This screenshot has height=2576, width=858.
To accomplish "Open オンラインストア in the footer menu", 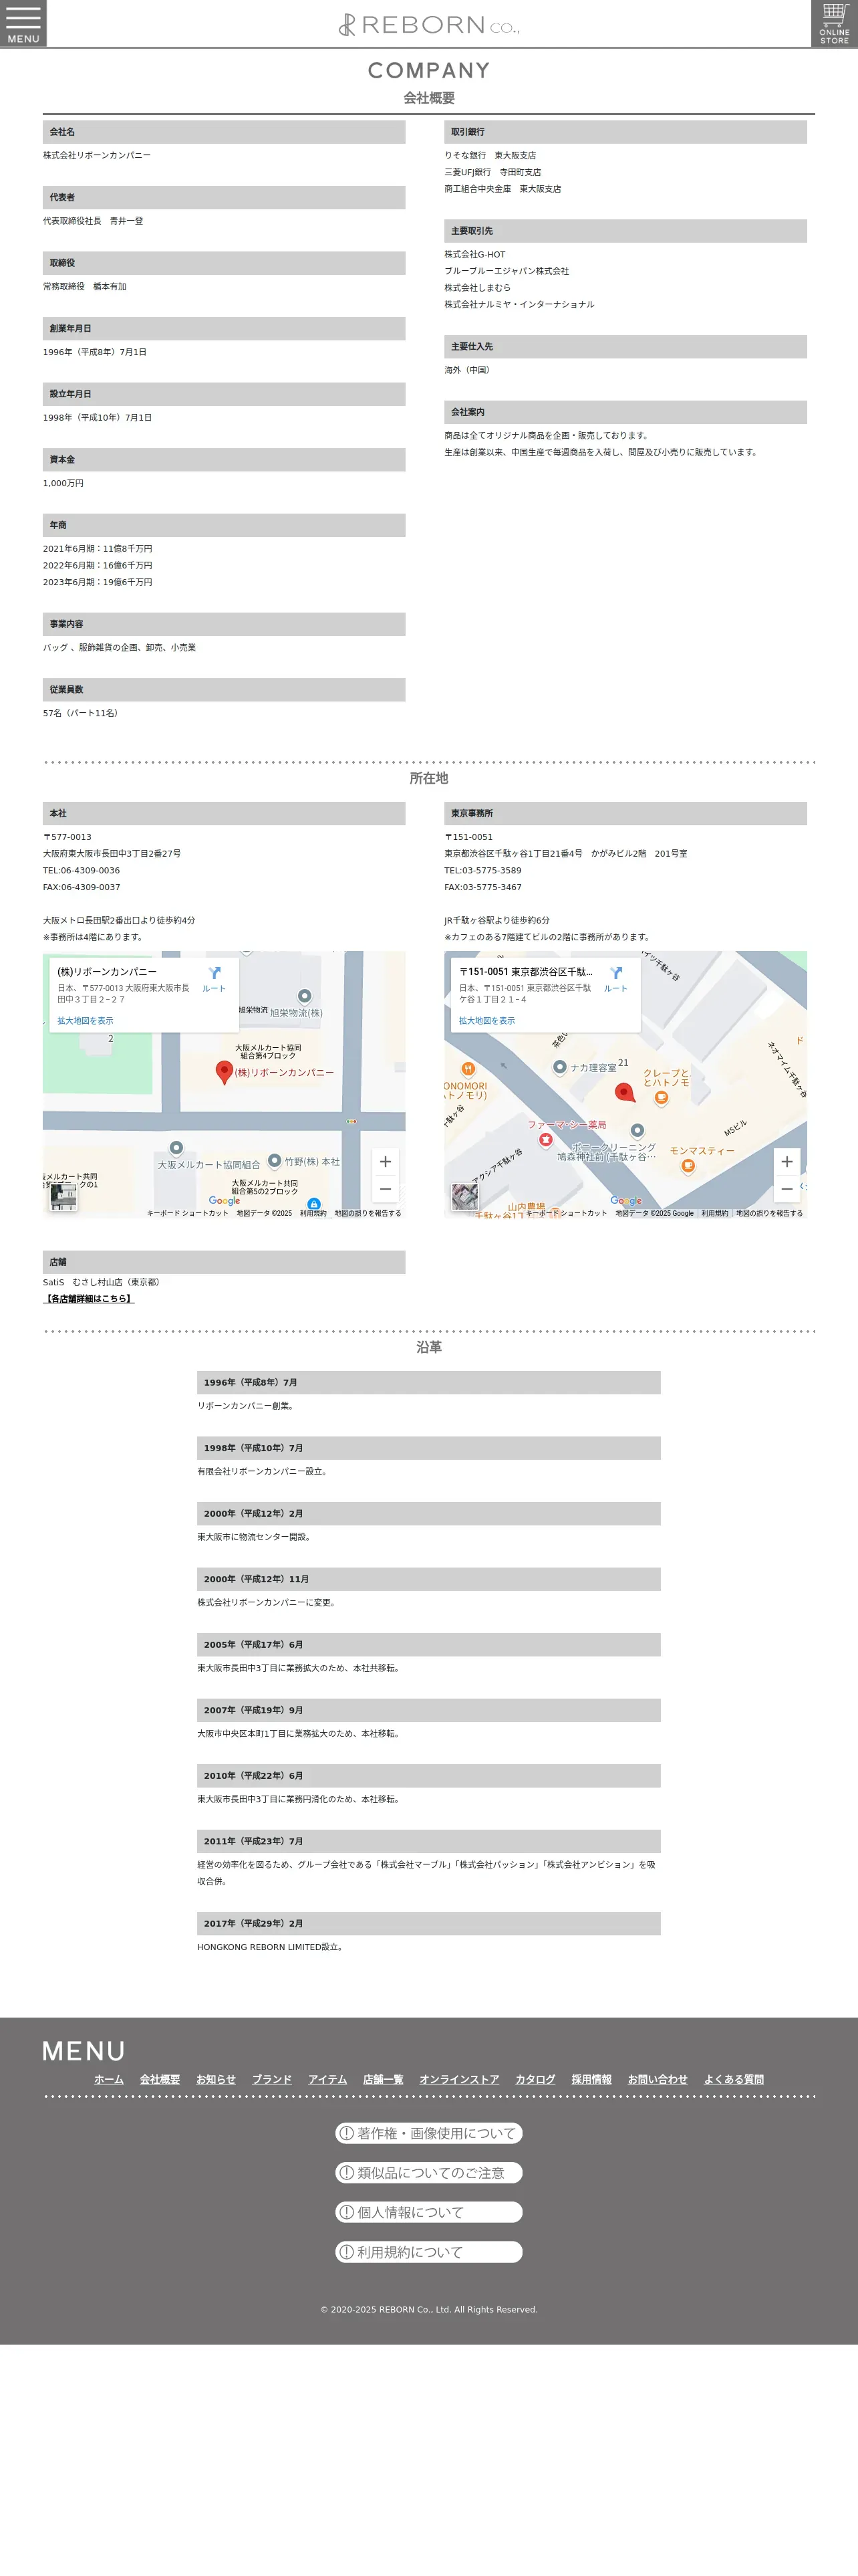I will point(460,2079).
